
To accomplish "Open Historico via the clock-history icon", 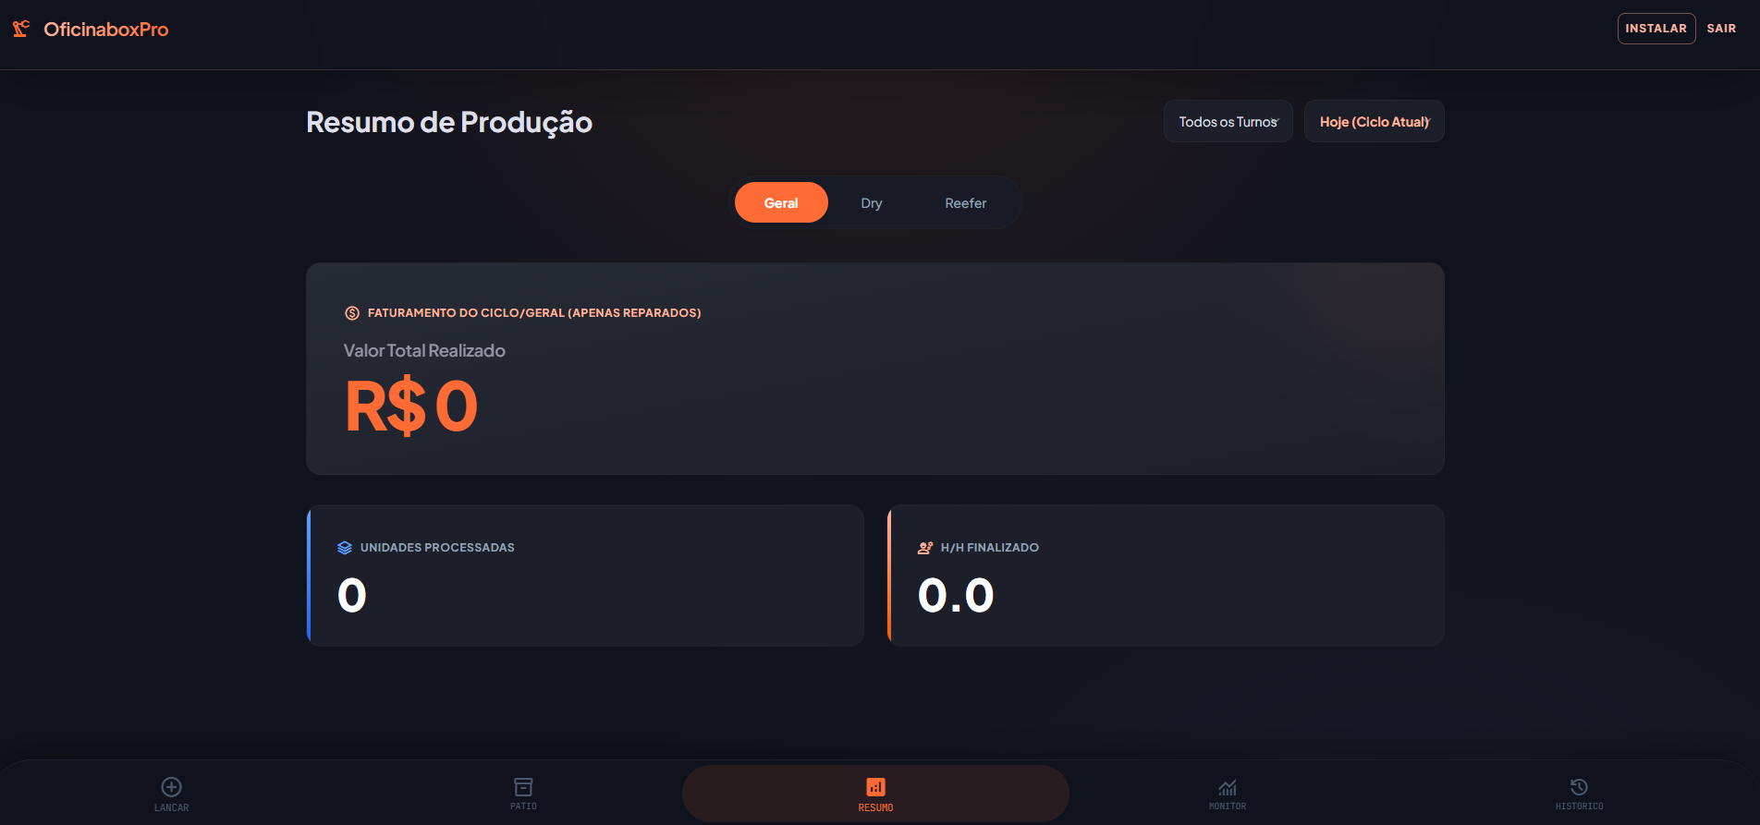I will point(1579,786).
